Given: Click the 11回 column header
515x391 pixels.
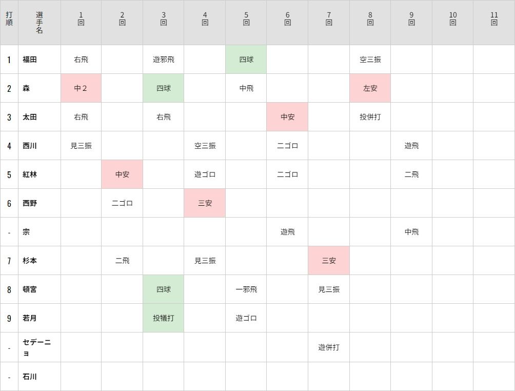Looking at the screenshot, I should tap(494, 23).
